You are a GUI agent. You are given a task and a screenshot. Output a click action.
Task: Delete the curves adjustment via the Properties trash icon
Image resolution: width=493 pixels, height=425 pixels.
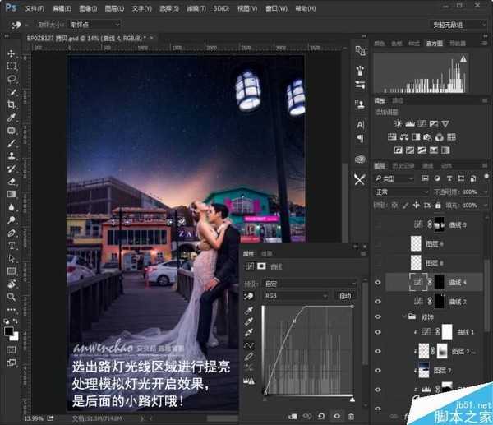tap(352, 417)
